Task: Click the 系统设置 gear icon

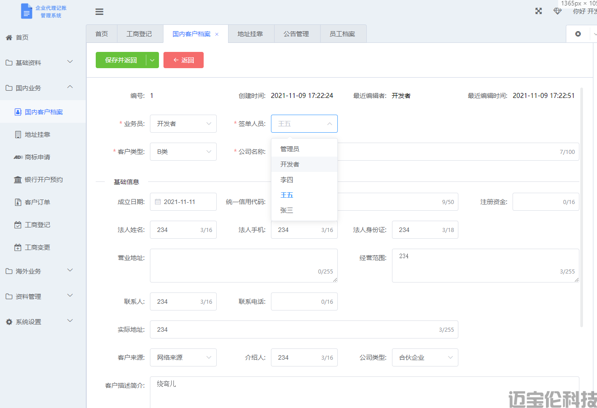Action: pos(9,322)
